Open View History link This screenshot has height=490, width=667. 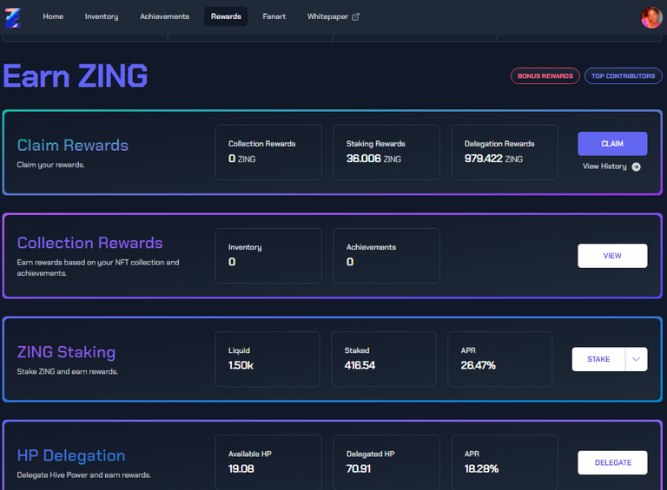pyautogui.click(x=611, y=167)
